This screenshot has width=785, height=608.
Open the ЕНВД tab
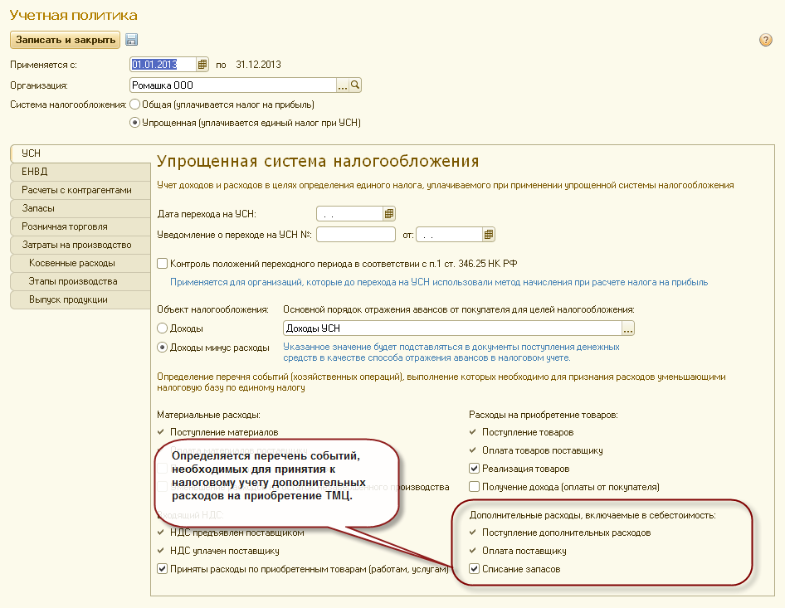pyautogui.click(x=80, y=172)
